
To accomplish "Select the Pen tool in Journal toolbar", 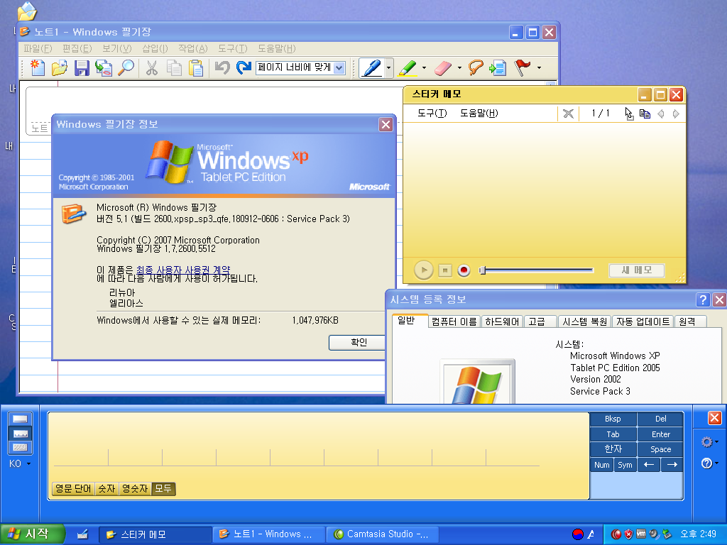I will [x=372, y=67].
